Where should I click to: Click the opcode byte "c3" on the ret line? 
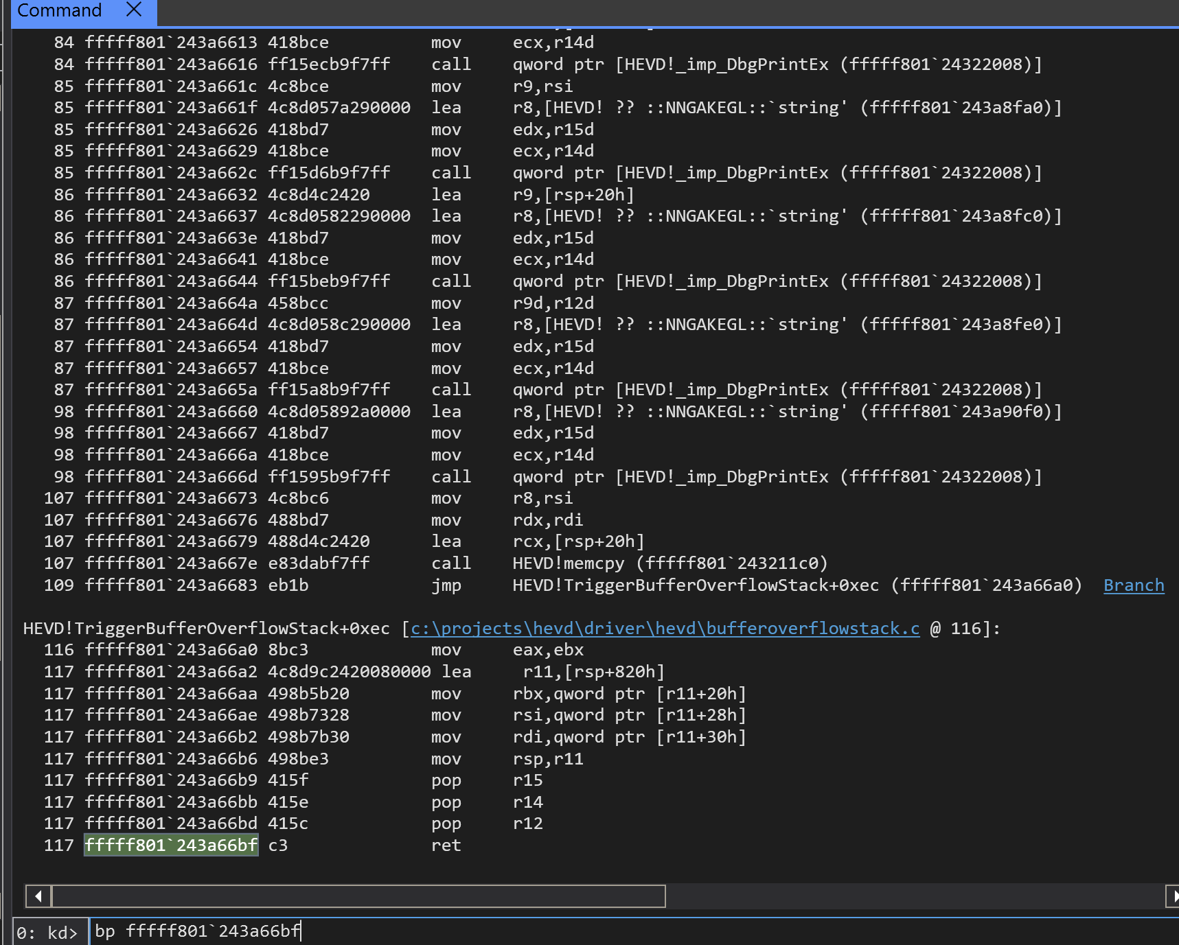tap(277, 845)
